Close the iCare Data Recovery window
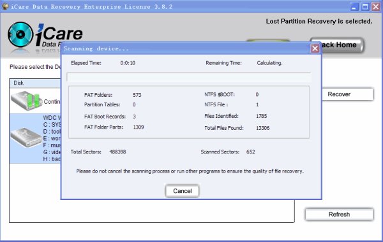This screenshot has height=242, width=383. [376, 6]
